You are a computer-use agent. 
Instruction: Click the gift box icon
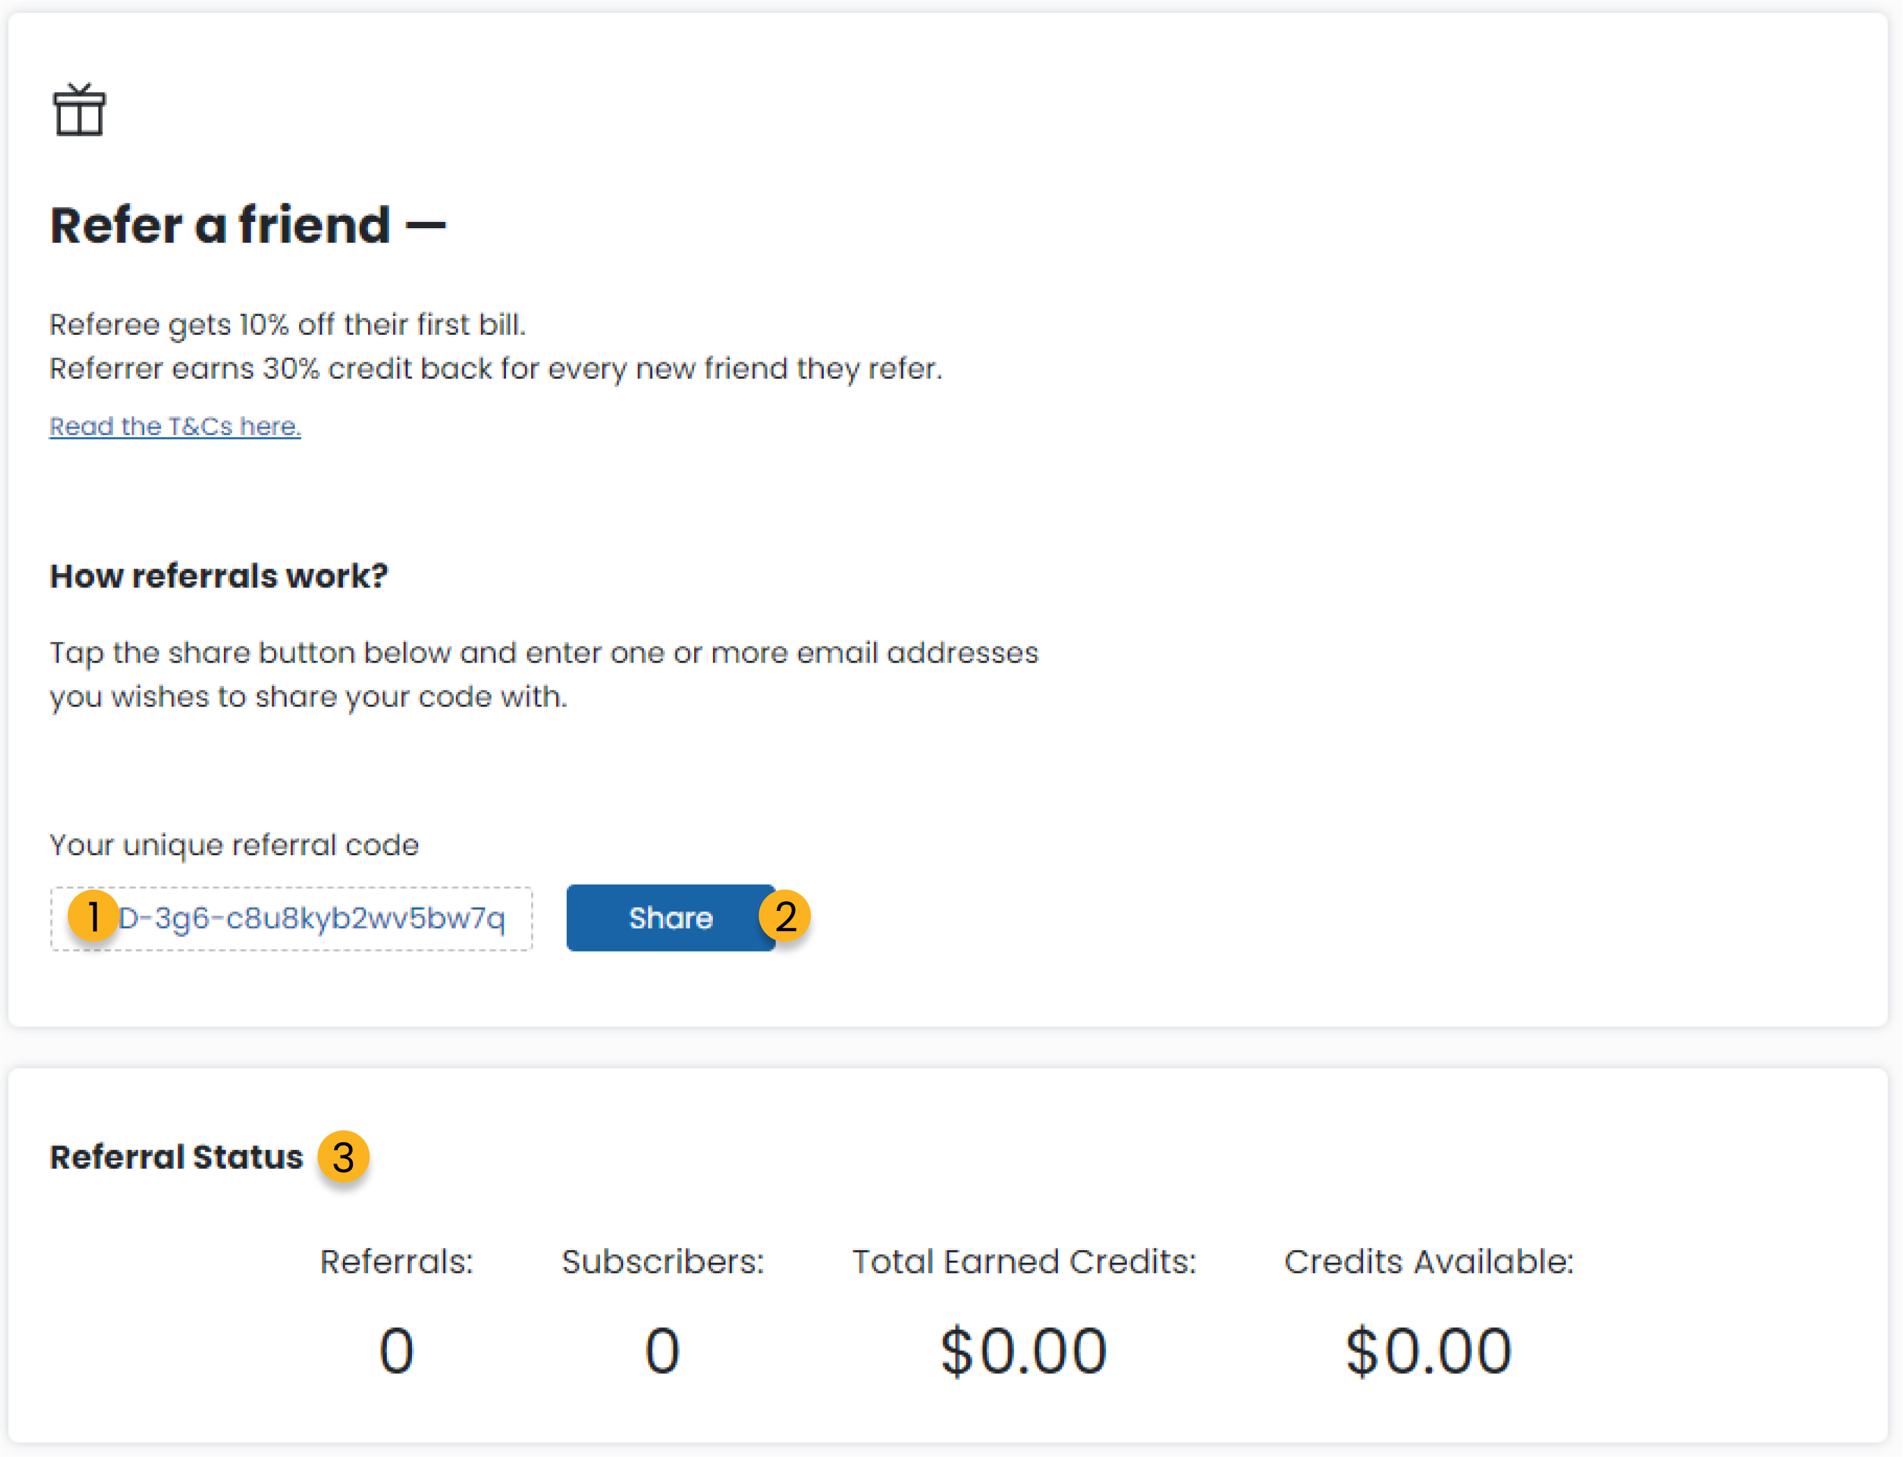click(79, 110)
